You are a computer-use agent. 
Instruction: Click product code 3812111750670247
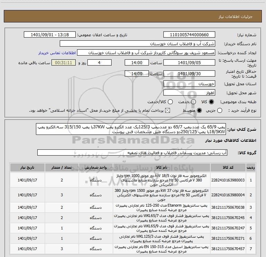pos(228,228)
